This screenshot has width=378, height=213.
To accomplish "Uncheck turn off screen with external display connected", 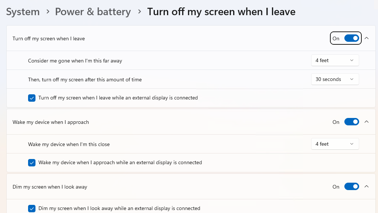I will pyautogui.click(x=32, y=98).
